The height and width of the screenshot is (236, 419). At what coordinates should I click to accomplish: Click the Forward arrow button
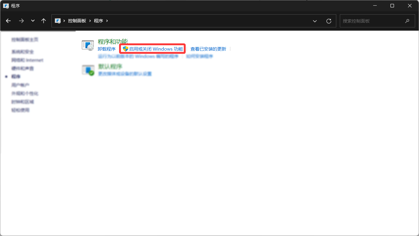coord(21,21)
